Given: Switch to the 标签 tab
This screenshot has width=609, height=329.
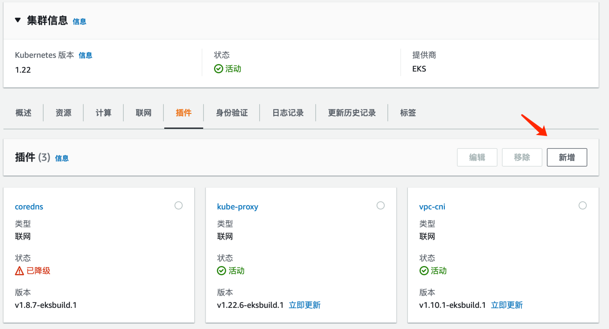Looking at the screenshot, I should [408, 113].
